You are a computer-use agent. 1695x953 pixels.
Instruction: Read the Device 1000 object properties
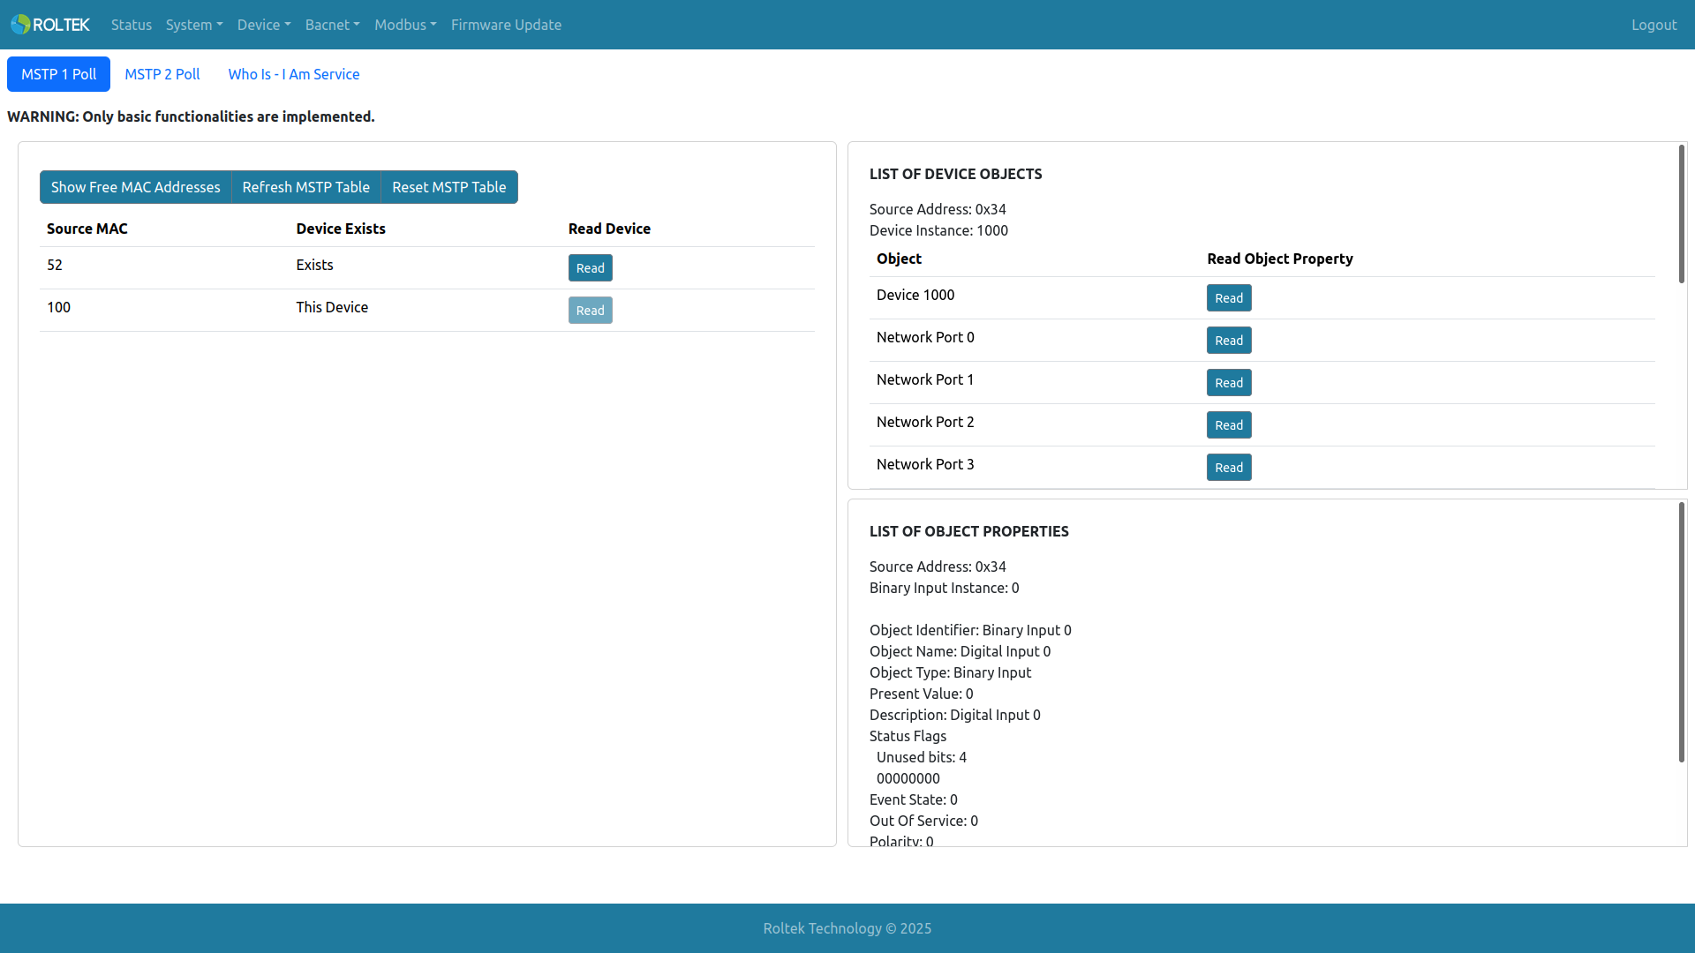point(1229,298)
